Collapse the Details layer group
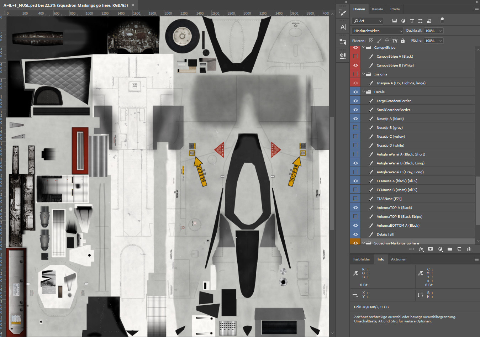480x337 pixels. 364,92
